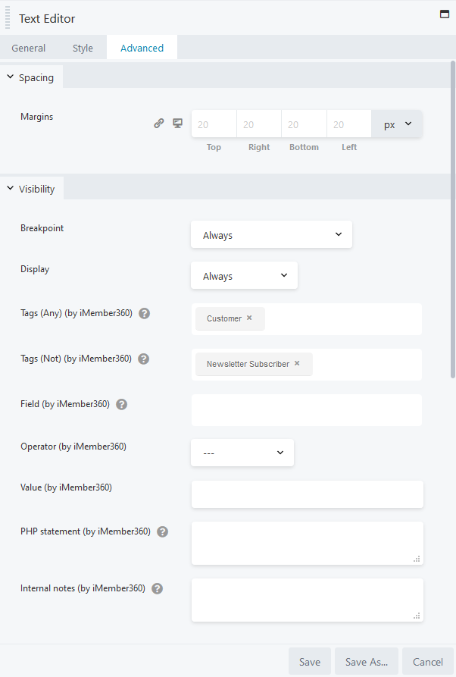Screen dimensions: 456x677
Task: Click the Save As button
Action: point(366,661)
